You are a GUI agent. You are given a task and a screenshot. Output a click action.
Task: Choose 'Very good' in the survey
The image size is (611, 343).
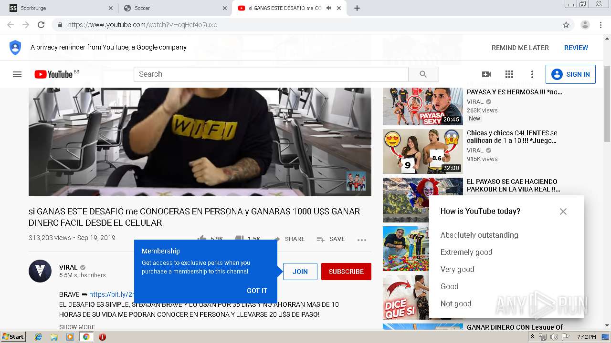point(457,269)
